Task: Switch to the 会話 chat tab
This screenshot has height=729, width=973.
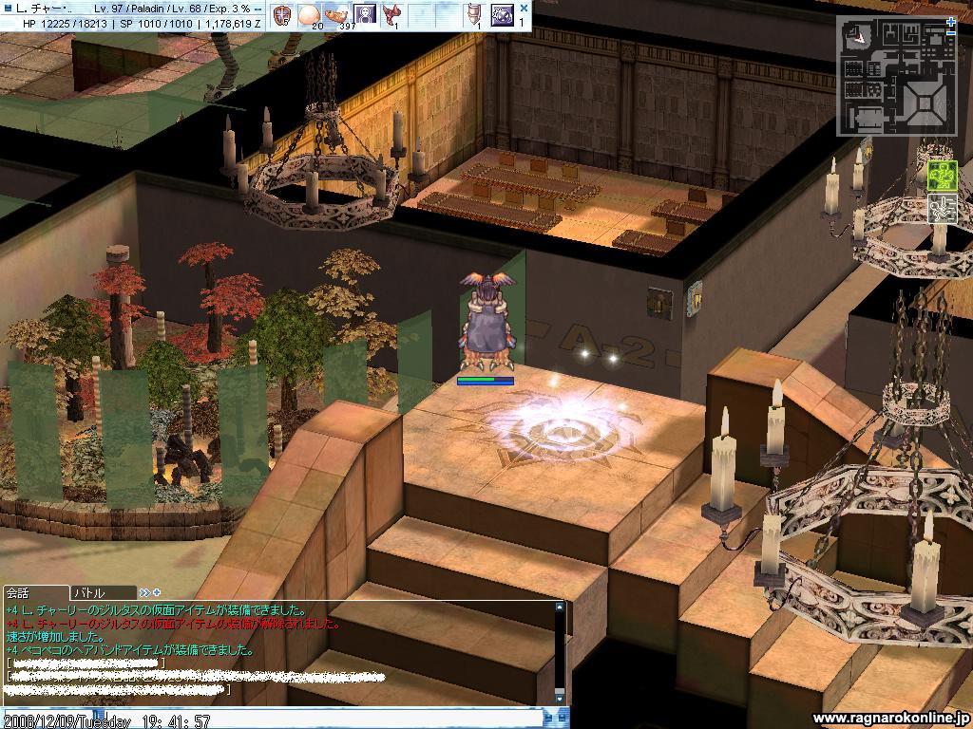Action: tap(35, 593)
